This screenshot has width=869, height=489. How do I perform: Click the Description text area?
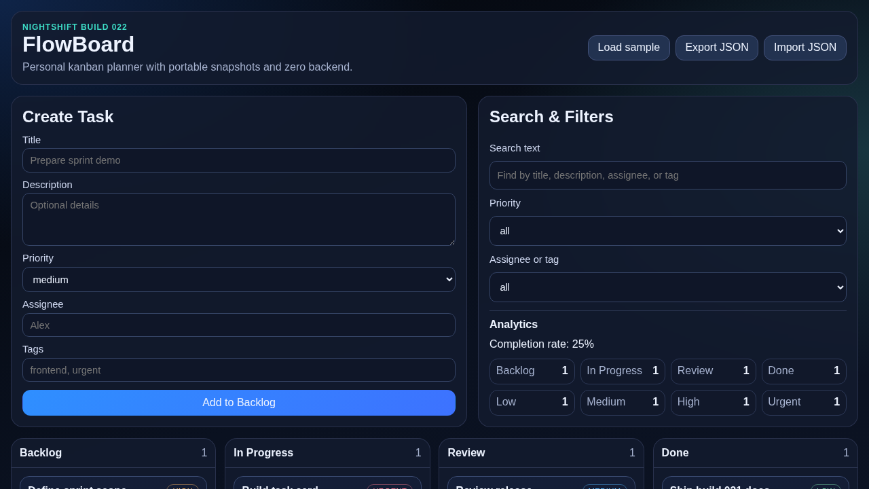point(238,219)
